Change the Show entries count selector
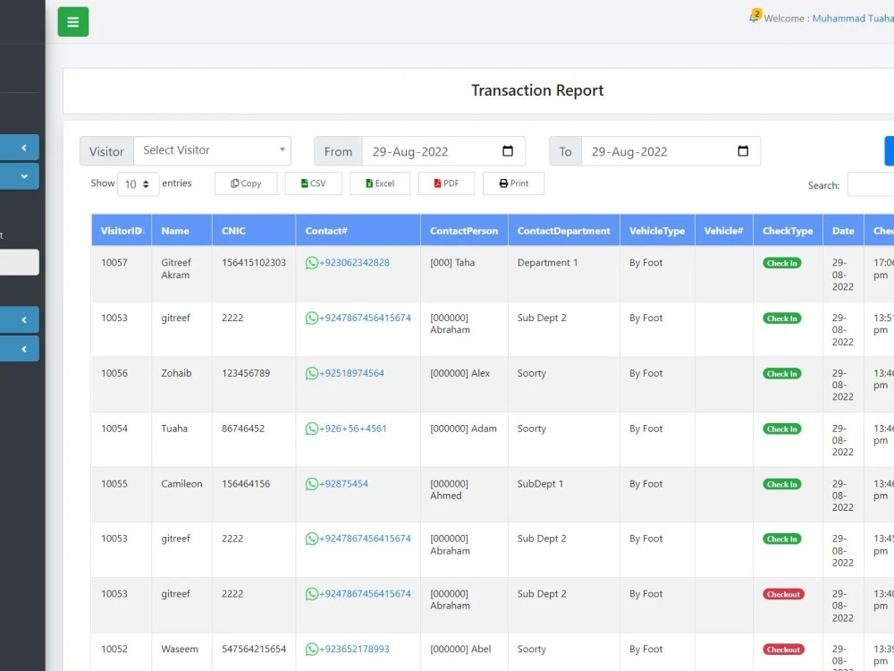 (x=137, y=183)
